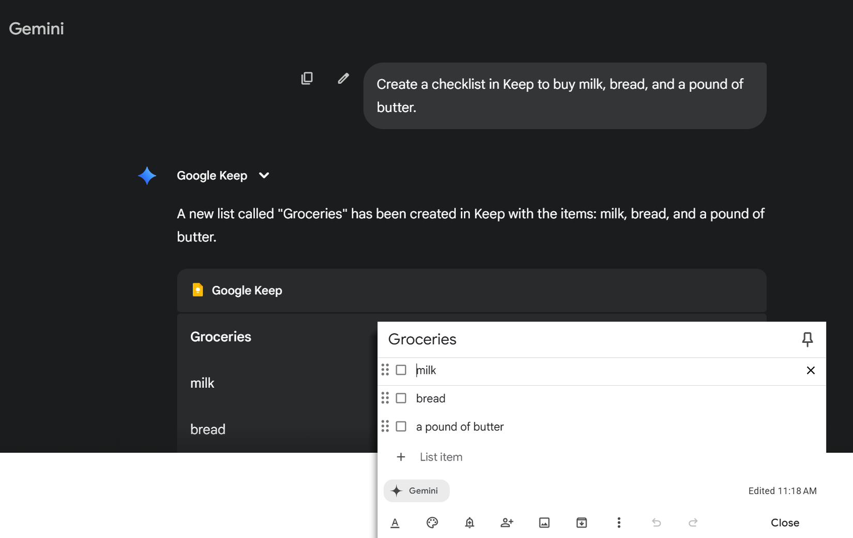This screenshot has width=853, height=538.
Task: Open the background color palette picker
Action: pyautogui.click(x=432, y=523)
